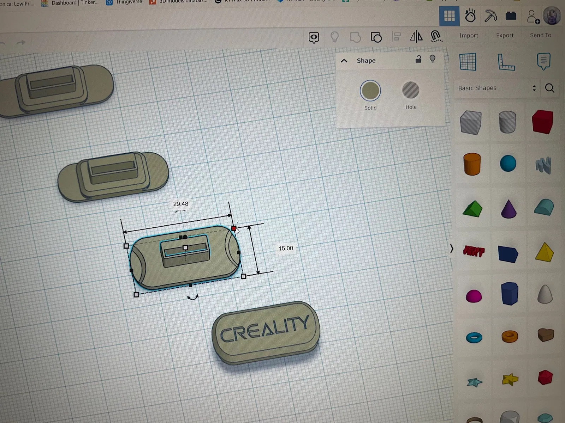The image size is (565, 423).
Task: Open the Bricks mode
Action: 511,16
